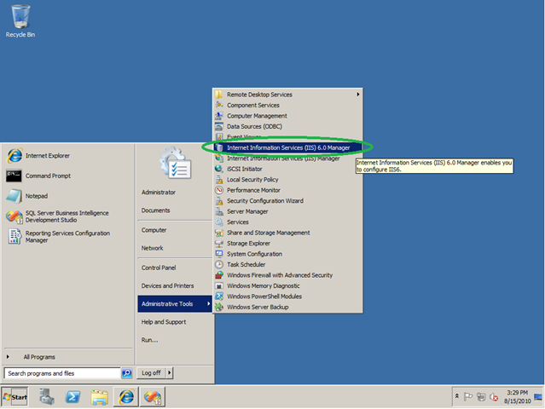Click the Windows Memory Diagnostic icon
545x409 pixels.
point(219,285)
